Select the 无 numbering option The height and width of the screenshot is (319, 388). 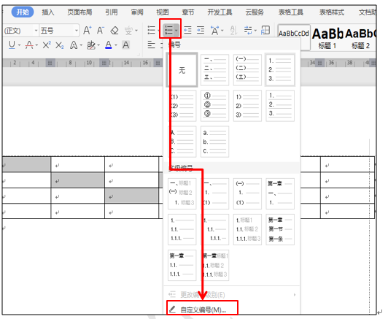pos(182,70)
